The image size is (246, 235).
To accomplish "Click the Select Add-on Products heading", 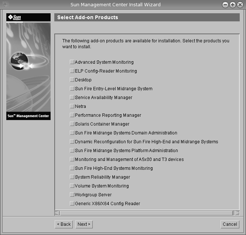I will pos(88,17).
